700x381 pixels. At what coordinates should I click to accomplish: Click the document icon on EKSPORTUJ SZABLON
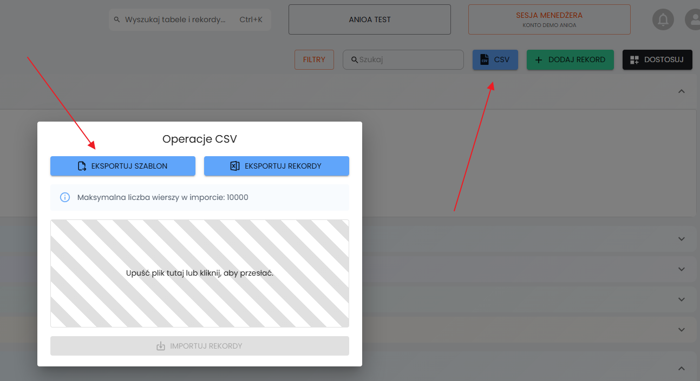click(x=82, y=166)
